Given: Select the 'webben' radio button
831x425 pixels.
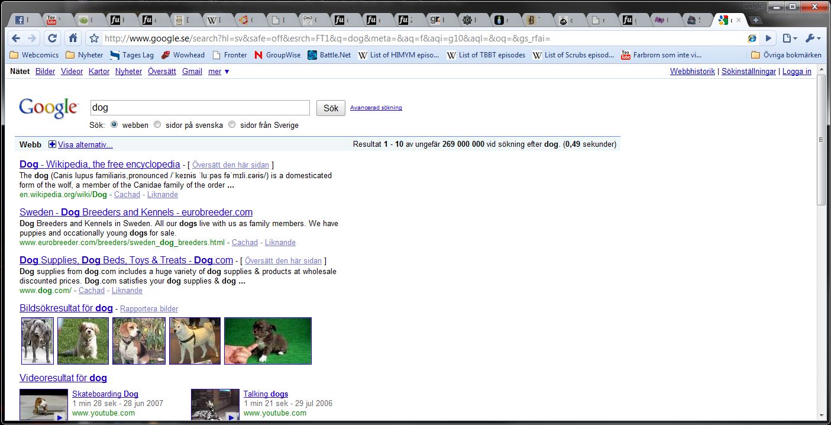Looking at the screenshot, I should 114,125.
